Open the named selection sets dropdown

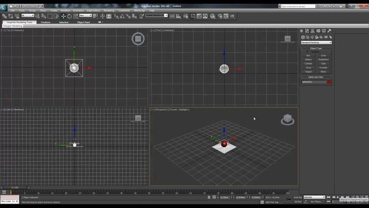[x=156, y=16]
